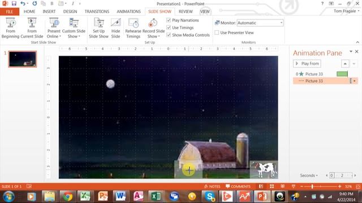Open the spell check notes icon in status bar
This screenshot has width=362, height=203.
pos(29,186)
